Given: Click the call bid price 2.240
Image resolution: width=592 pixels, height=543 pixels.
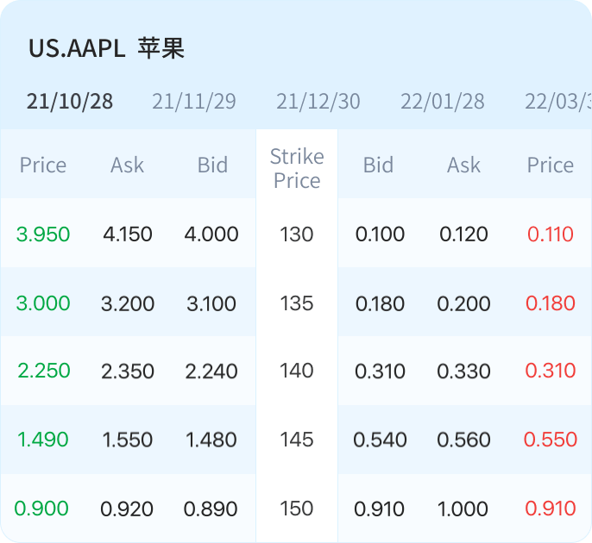Looking at the screenshot, I should (211, 371).
